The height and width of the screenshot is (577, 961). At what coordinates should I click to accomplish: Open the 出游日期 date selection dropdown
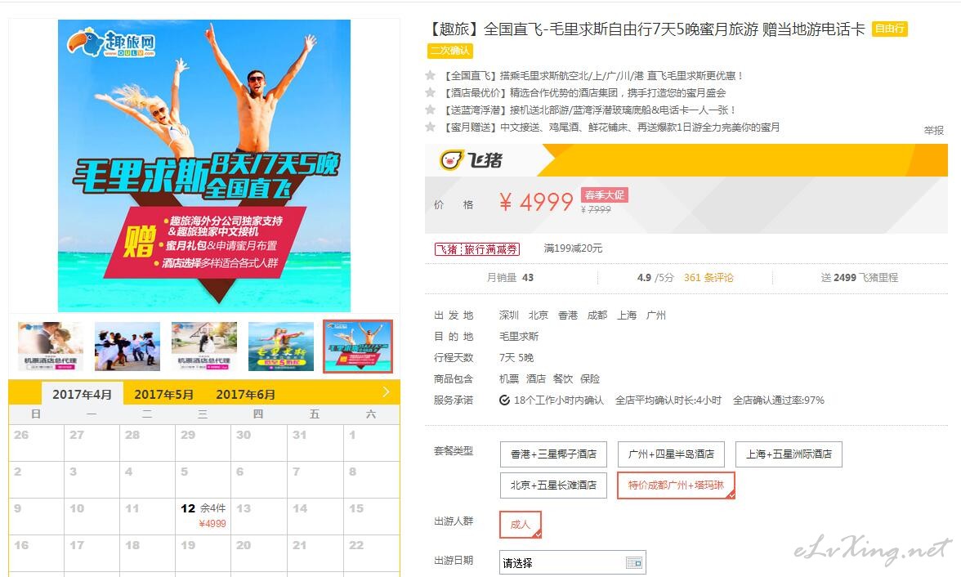click(x=572, y=563)
